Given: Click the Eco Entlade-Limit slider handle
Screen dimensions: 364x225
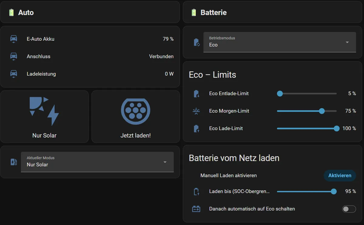Looking at the screenshot, I should [280, 94].
